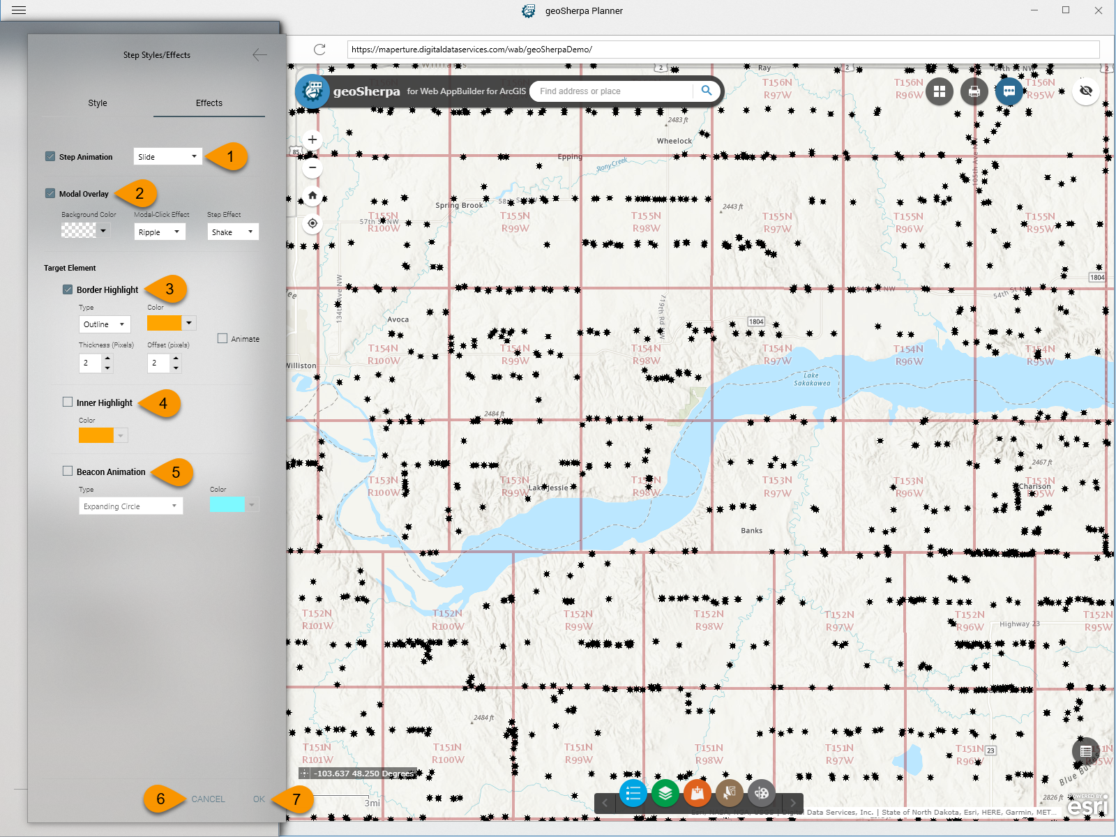1116x837 pixels.
Task: Open Beacon Animation color dropdown arrow
Action: click(x=252, y=504)
